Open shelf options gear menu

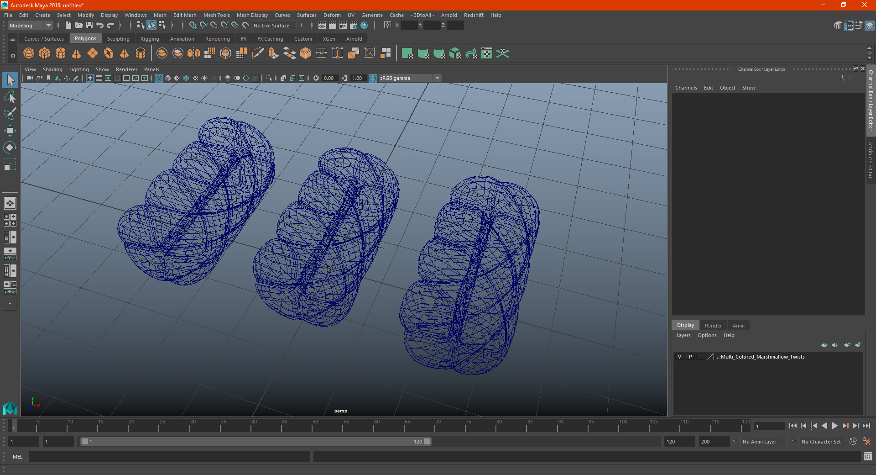point(13,56)
